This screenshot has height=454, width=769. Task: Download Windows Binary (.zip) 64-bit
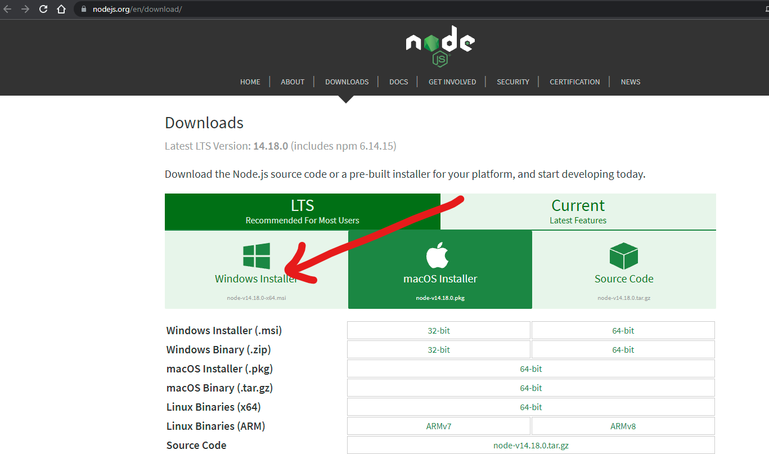click(x=623, y=350)
